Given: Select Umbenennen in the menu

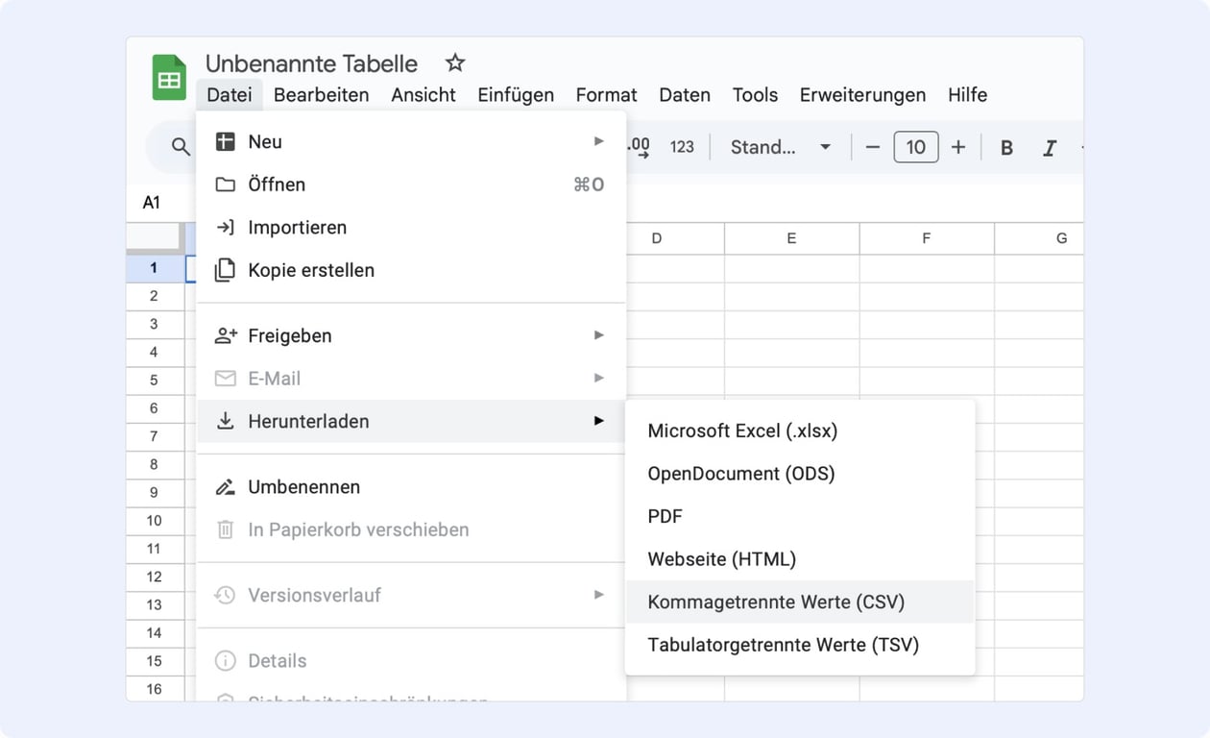Looking at the screenshot, I should (x=411, y=487).
